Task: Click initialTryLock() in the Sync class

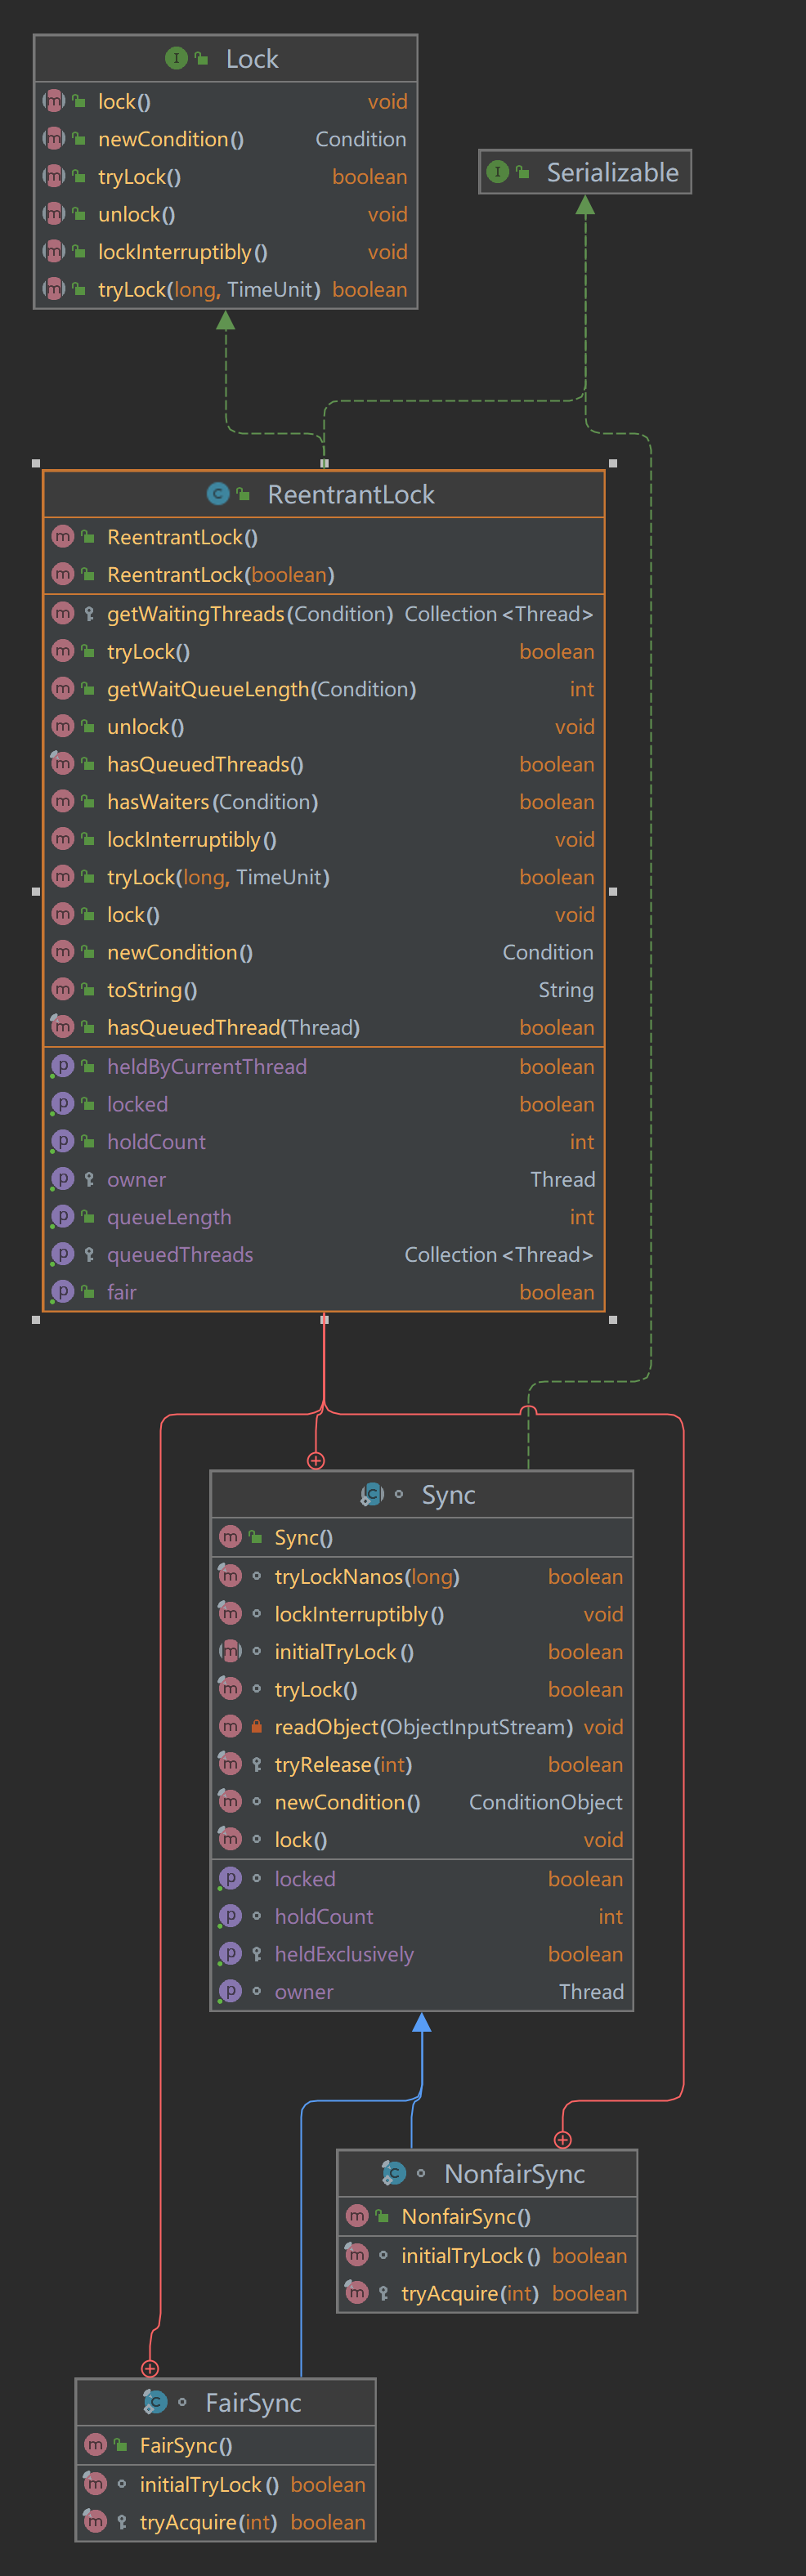Action: tap(344, 1652)
